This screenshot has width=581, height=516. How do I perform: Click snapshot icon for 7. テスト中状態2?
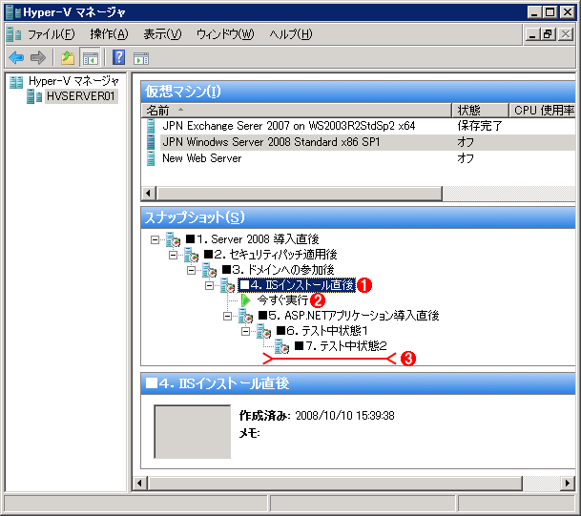tap(282, 346)
